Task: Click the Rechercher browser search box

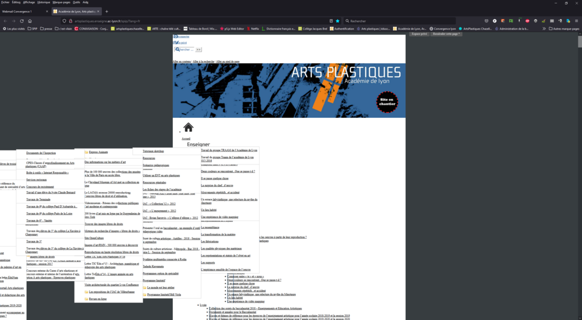Action: [399, 21]
